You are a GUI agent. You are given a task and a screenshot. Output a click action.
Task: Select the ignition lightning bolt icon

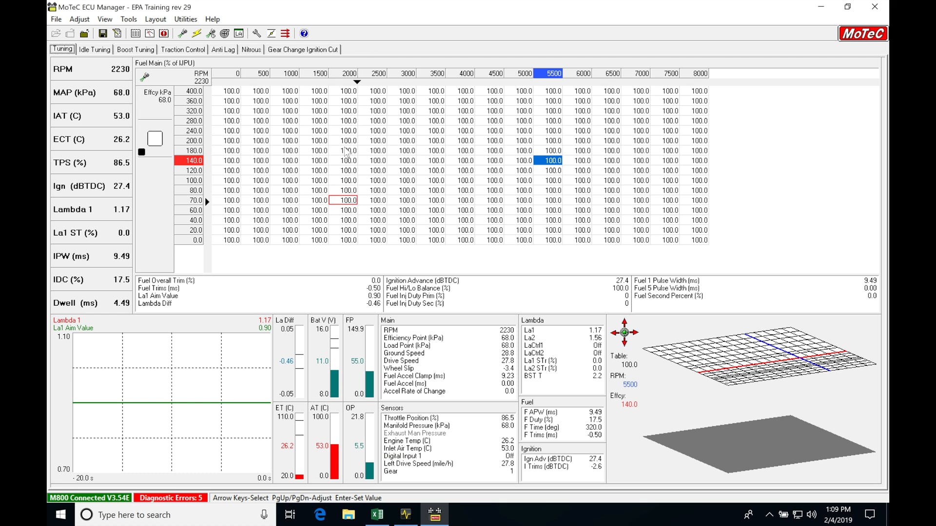[196, 33]
